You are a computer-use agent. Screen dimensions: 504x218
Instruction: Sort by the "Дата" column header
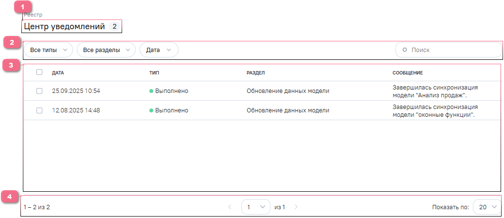[x=58, y=73]
